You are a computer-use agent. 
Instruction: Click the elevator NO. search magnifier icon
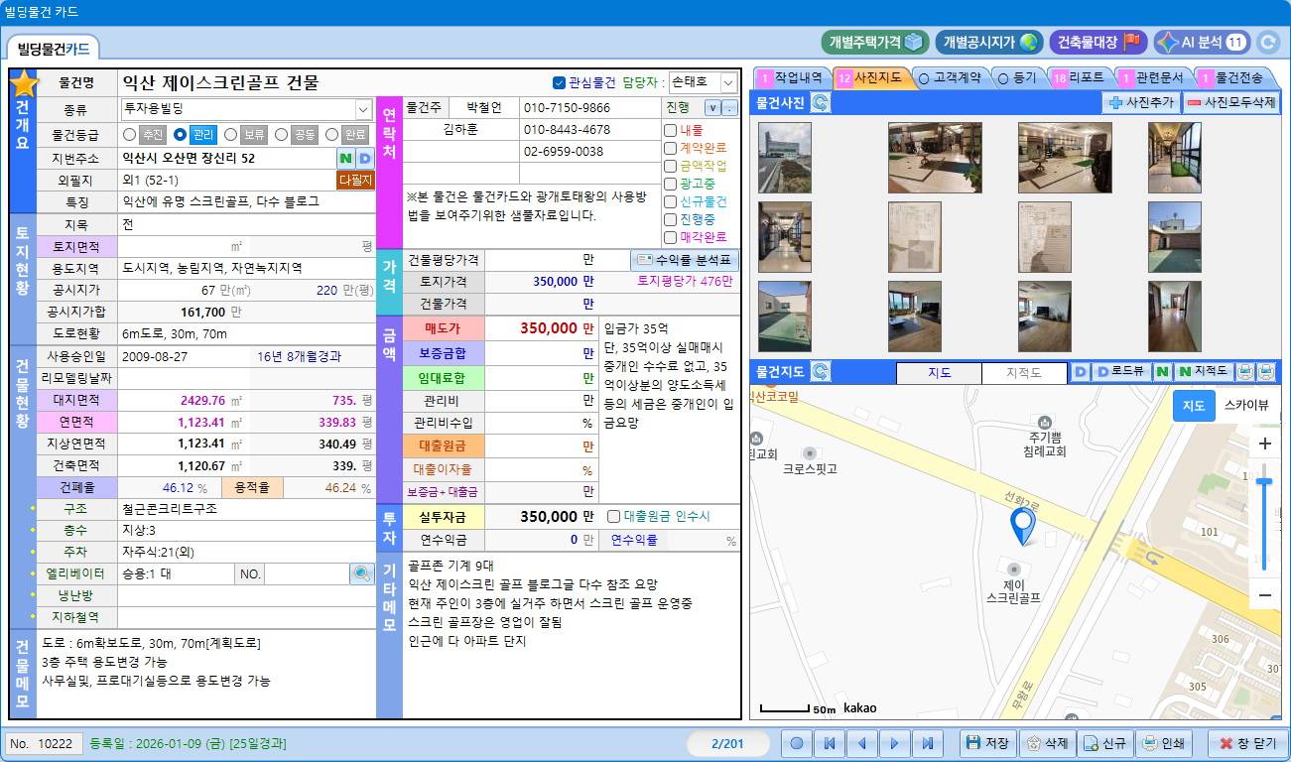361,573
